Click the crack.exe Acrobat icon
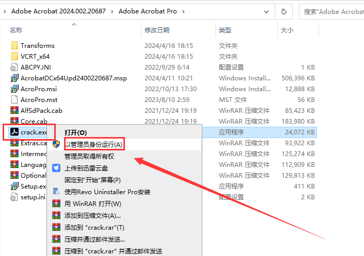Viewport: 364px width, 256px height. (x=14, y=132)
